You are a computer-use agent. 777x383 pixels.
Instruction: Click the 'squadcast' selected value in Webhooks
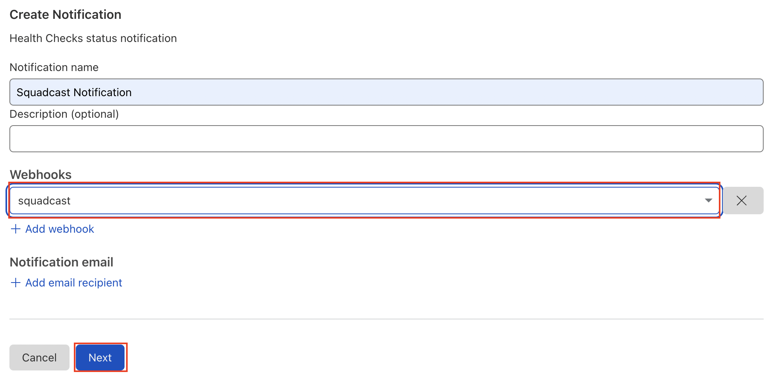(x=44, y=201)
